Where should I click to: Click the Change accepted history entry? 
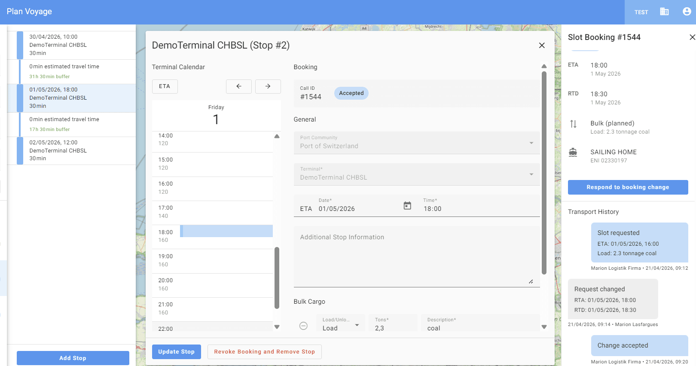pos(639,345)
